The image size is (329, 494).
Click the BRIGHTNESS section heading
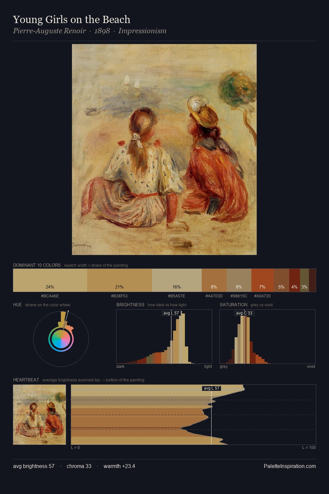(130, 305)
